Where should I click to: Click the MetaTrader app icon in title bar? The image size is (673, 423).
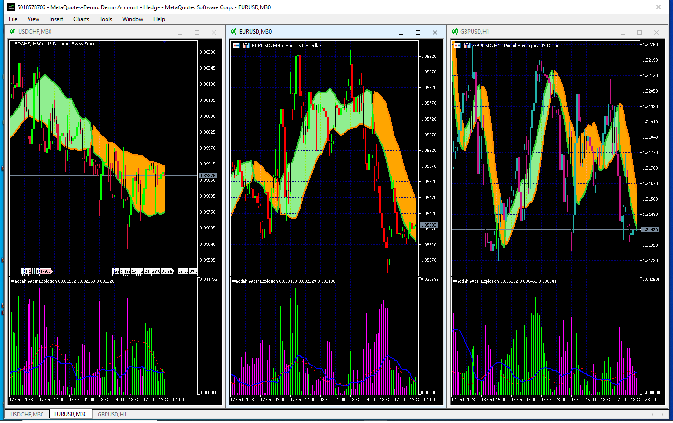11,7
